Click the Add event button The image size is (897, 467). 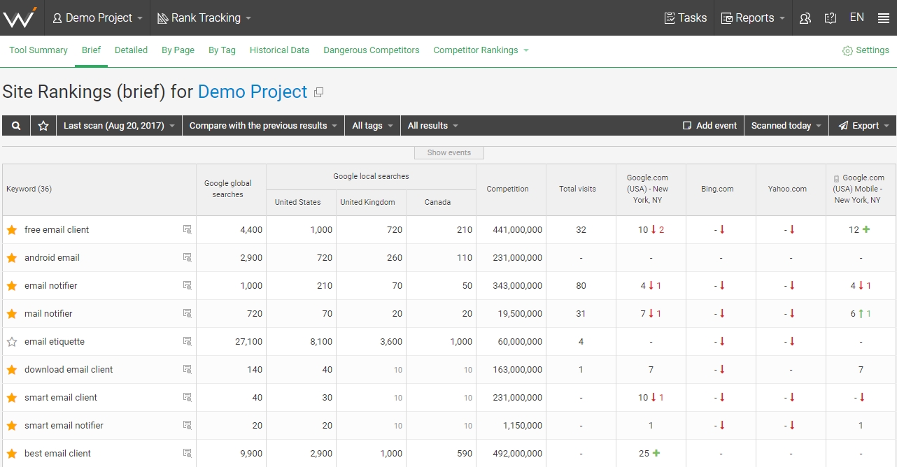click(x=709, y=126)
